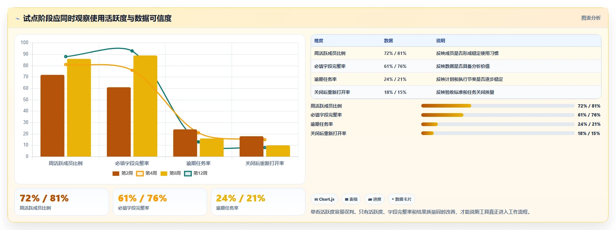
Task: Select the Chart.js tag chip
Action: (x=324, y=199)
